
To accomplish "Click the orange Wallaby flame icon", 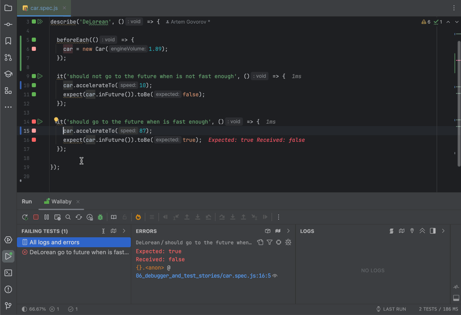I will pos(138,217).
